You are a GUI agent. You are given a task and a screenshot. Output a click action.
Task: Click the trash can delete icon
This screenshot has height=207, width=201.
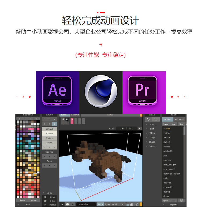point(181,200)
